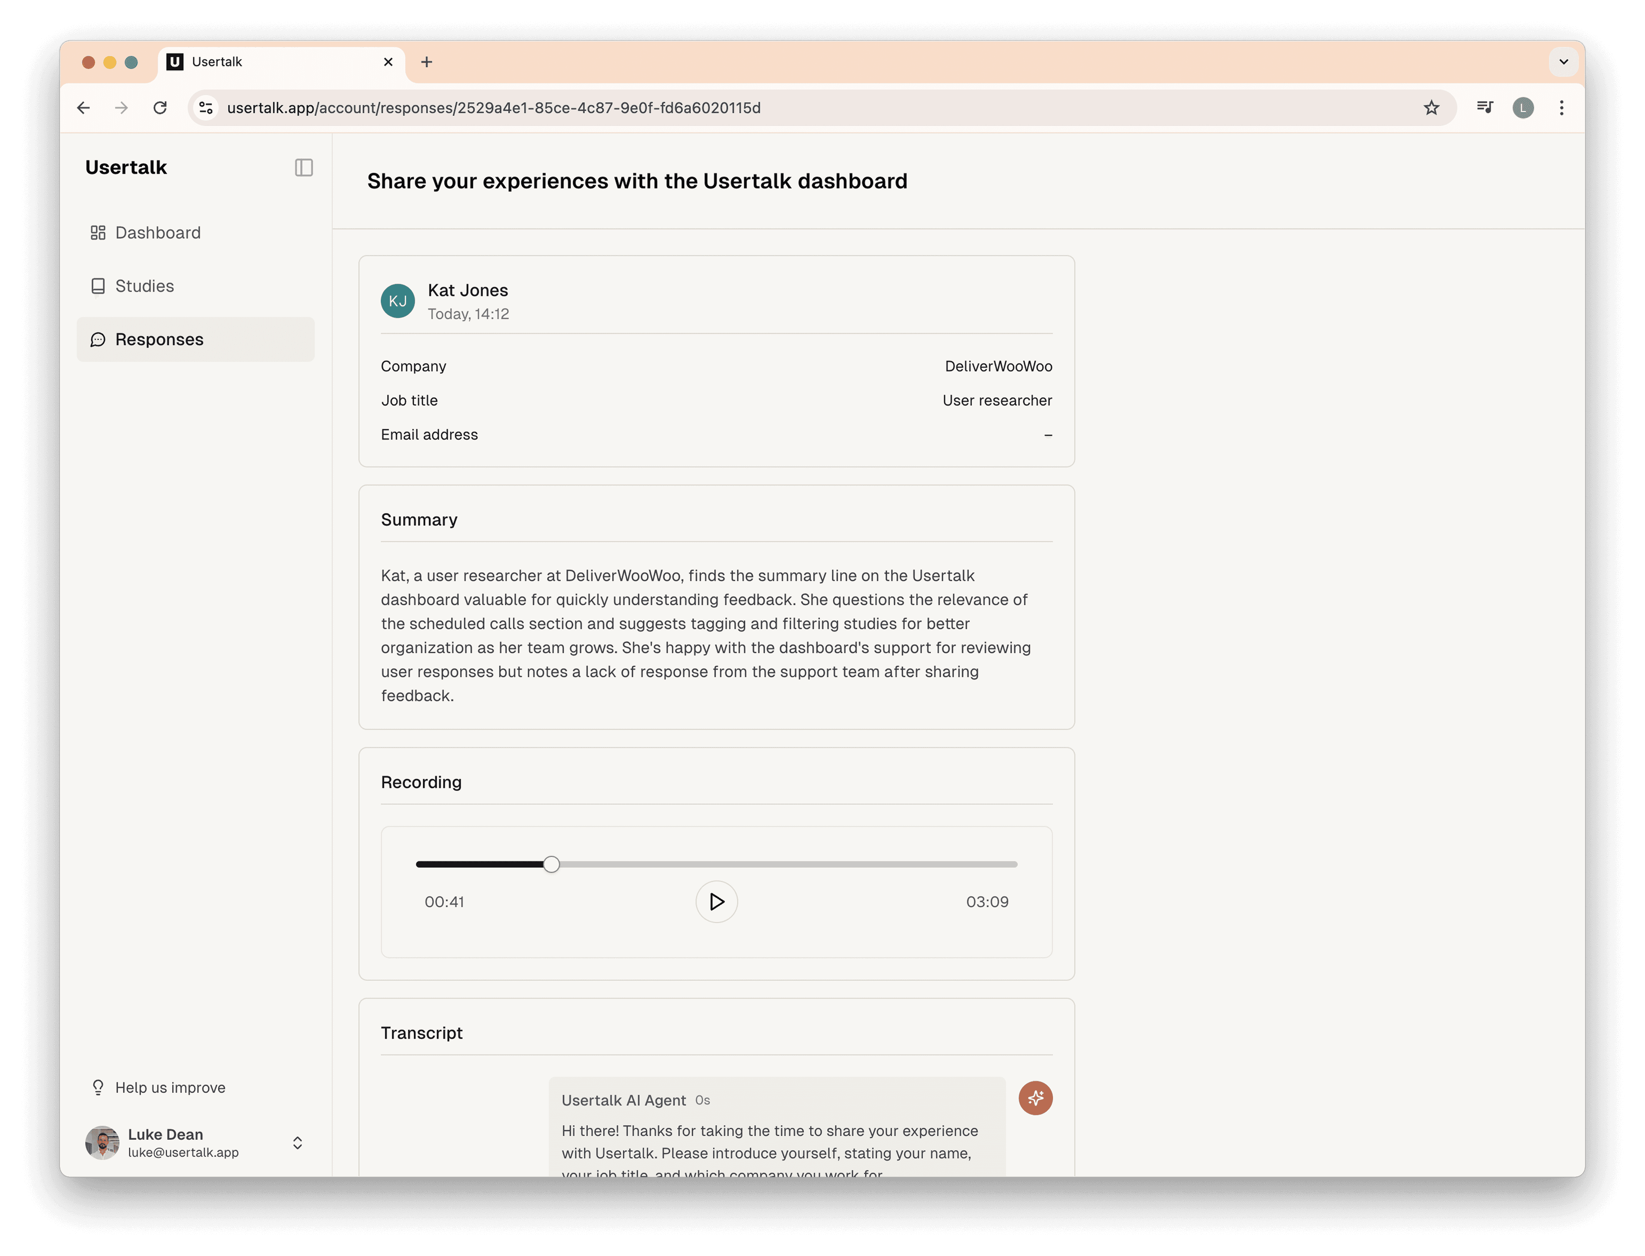Viewport: 1645px width, 1256px height.
Task: Click the Today, 14:12 timestamp
Action: [x=468, y=314]
